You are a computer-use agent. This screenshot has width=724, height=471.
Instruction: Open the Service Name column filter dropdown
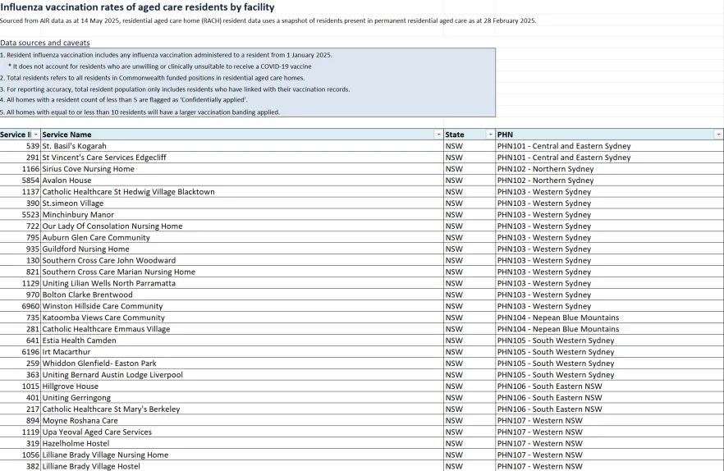click(x=438, y=135)
